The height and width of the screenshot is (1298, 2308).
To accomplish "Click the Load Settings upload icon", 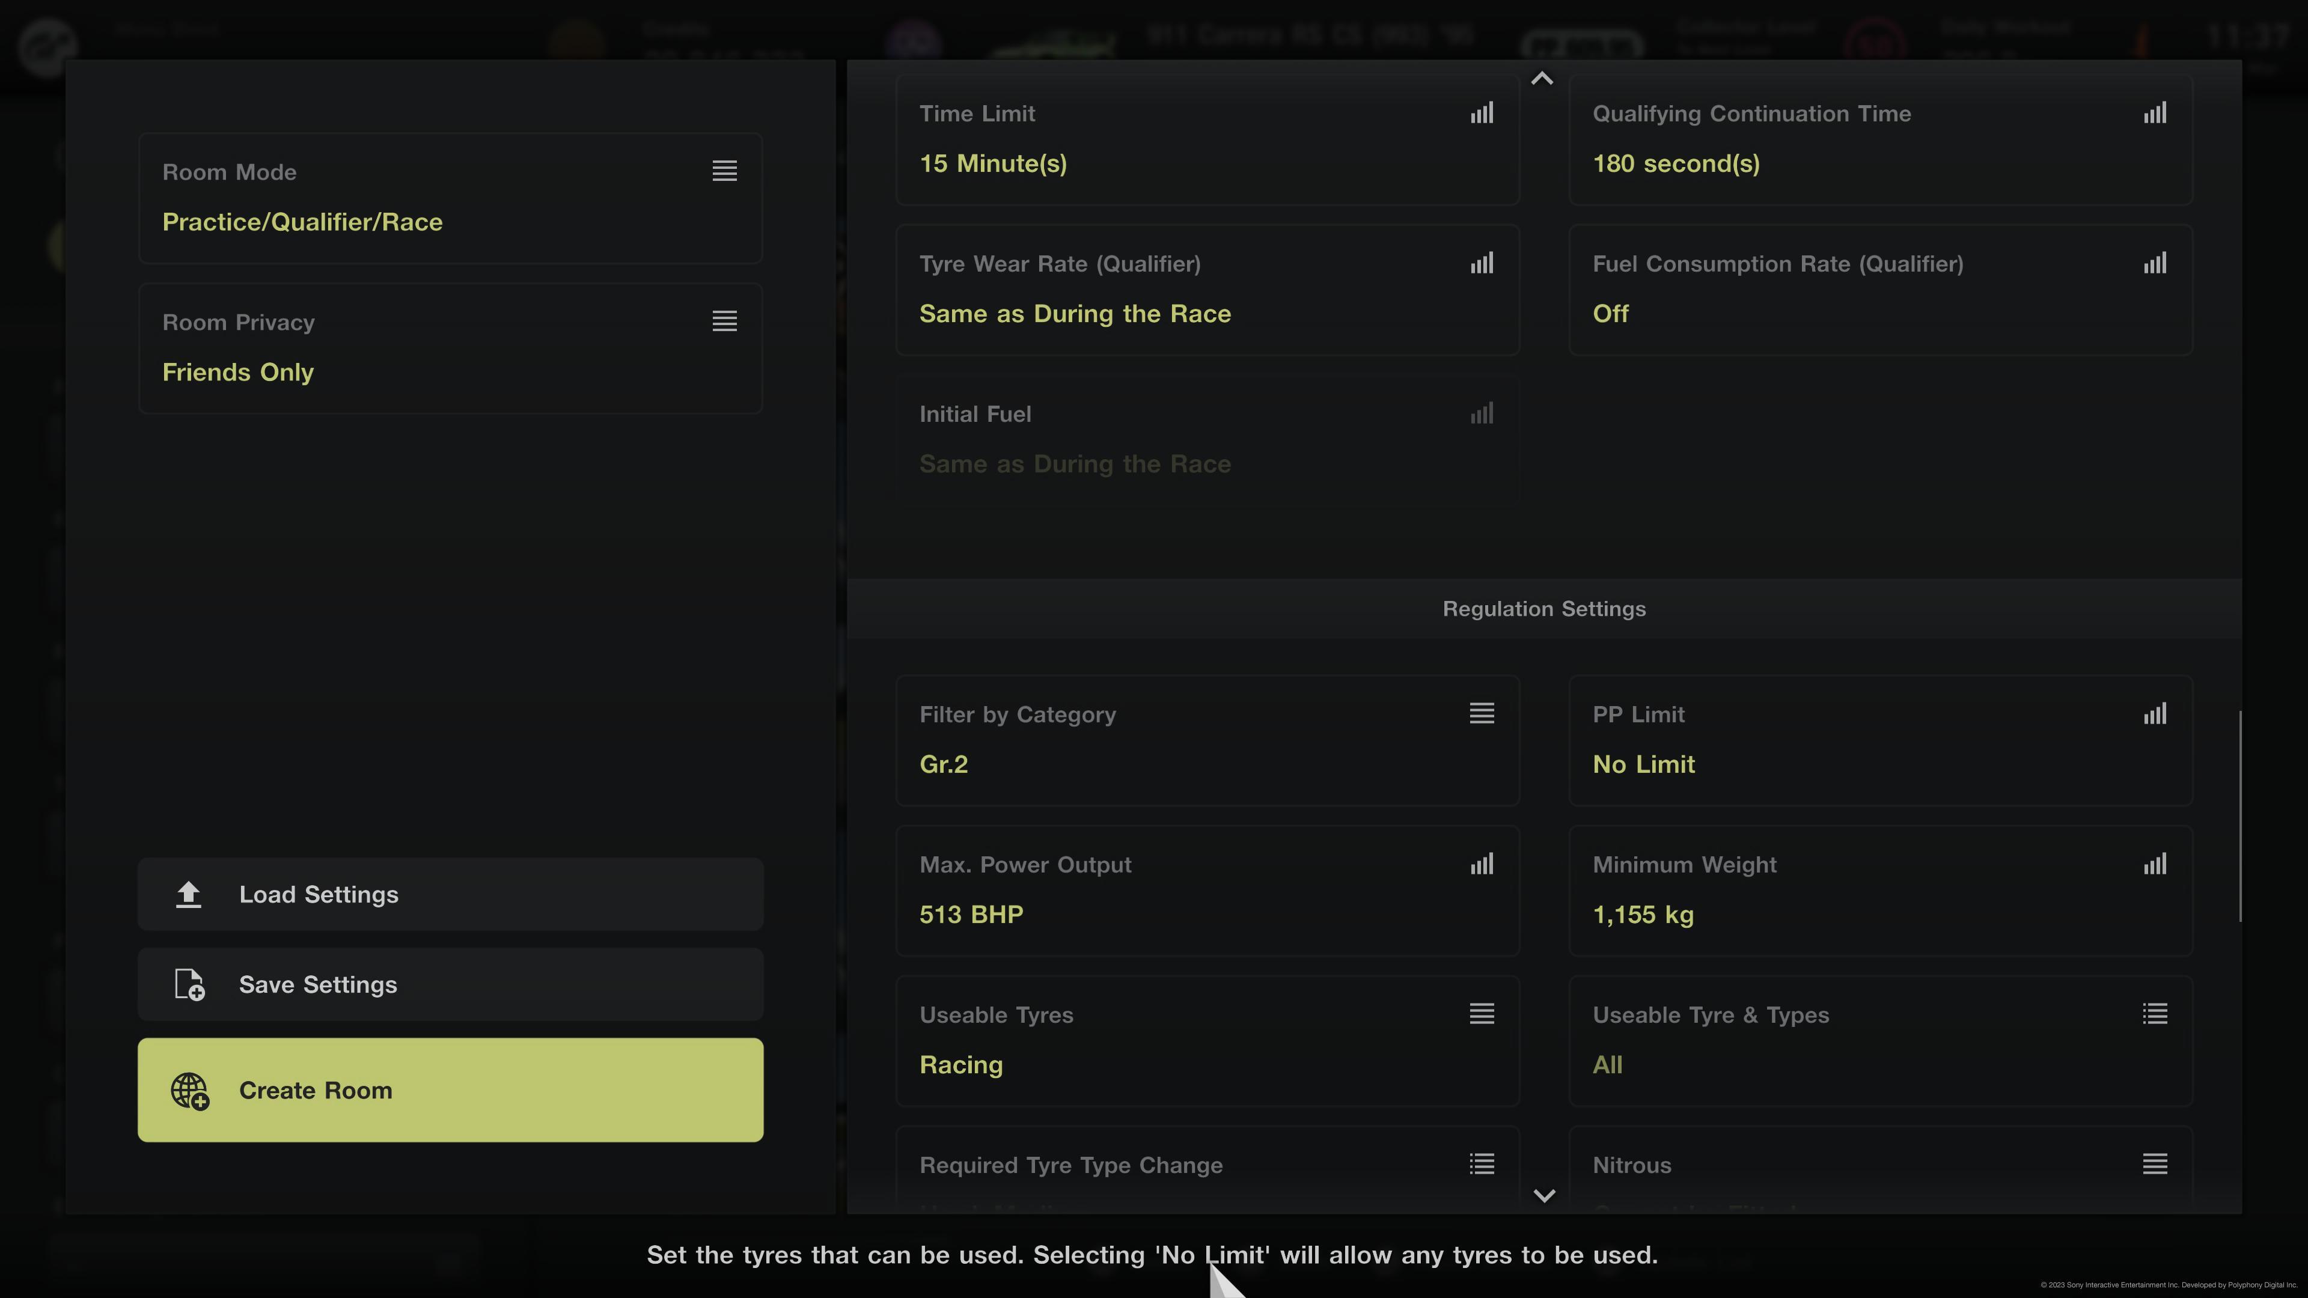I will click(188, 894).
